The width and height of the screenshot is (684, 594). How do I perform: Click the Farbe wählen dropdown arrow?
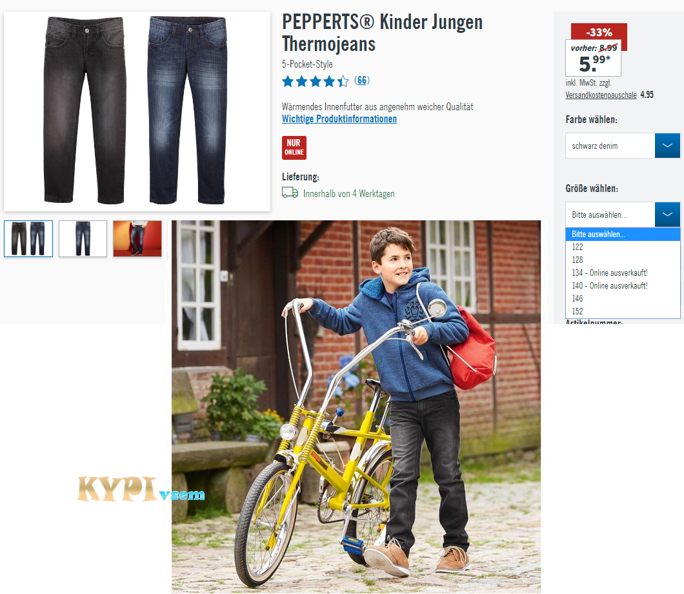pyautogui.click(x=667, y=146)
